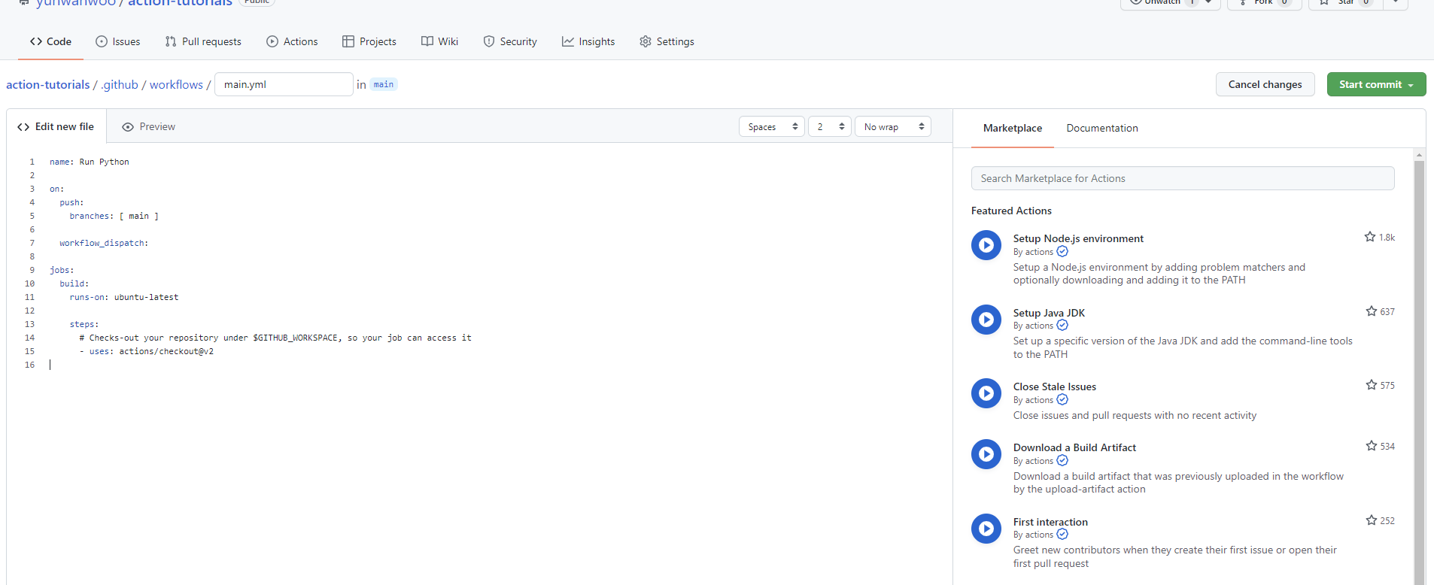Click the First interaction action icon
Screen dimensions: 1434x585
click(986, 529)
